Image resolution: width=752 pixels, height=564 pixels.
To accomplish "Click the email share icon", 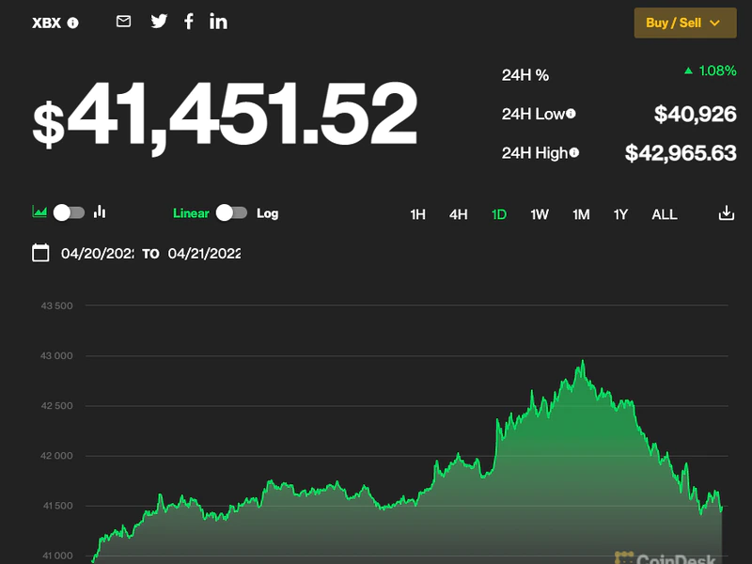I will coord(123,22).
